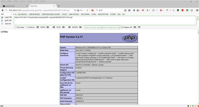Open the WAF BYPASS dropdown menu
Screen dimensions: 199x107
point(74,14)
